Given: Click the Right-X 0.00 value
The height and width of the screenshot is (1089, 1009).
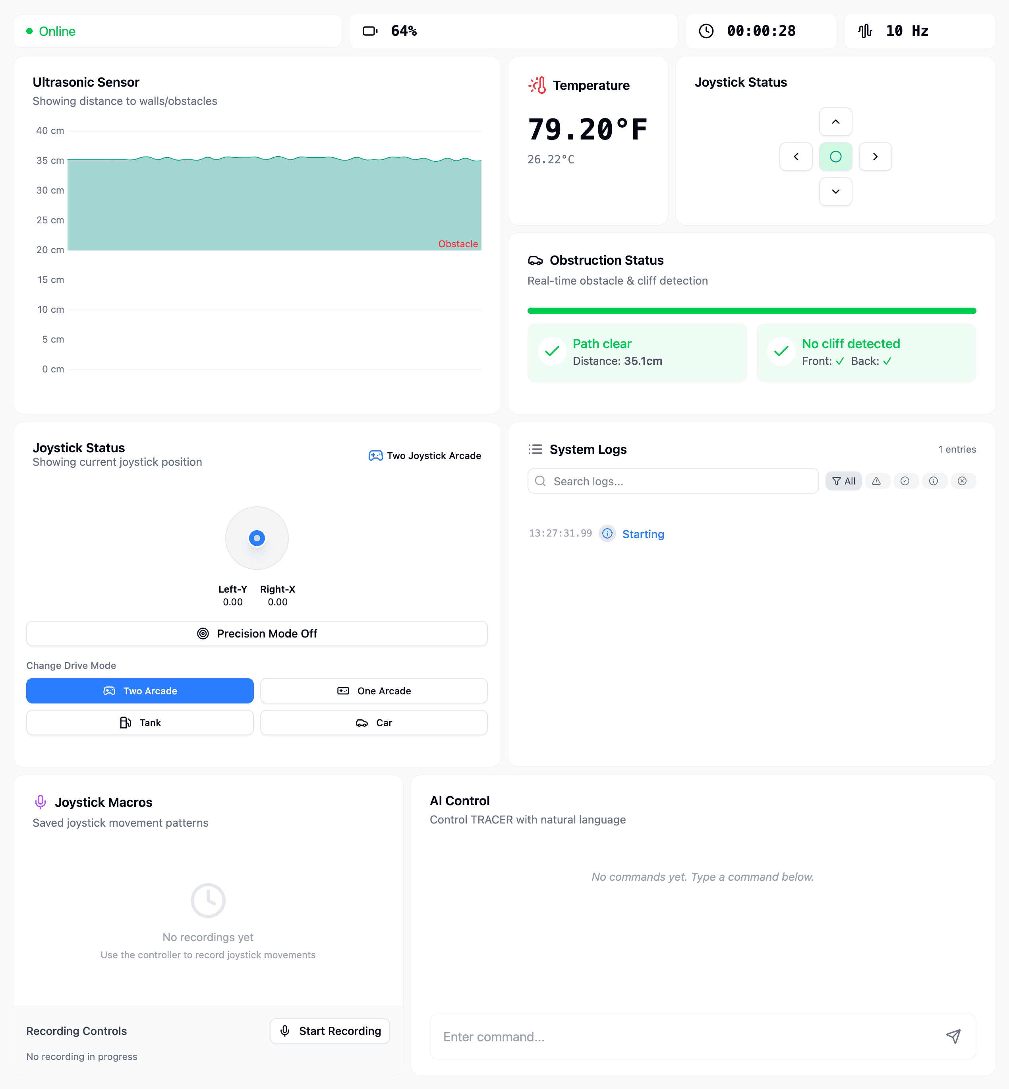Looking at the screenshot, I should [x=277, y=602].
